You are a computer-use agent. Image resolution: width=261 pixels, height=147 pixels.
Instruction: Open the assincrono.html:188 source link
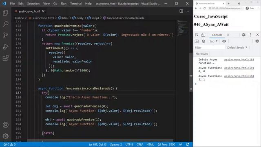[x=239, y=60]
